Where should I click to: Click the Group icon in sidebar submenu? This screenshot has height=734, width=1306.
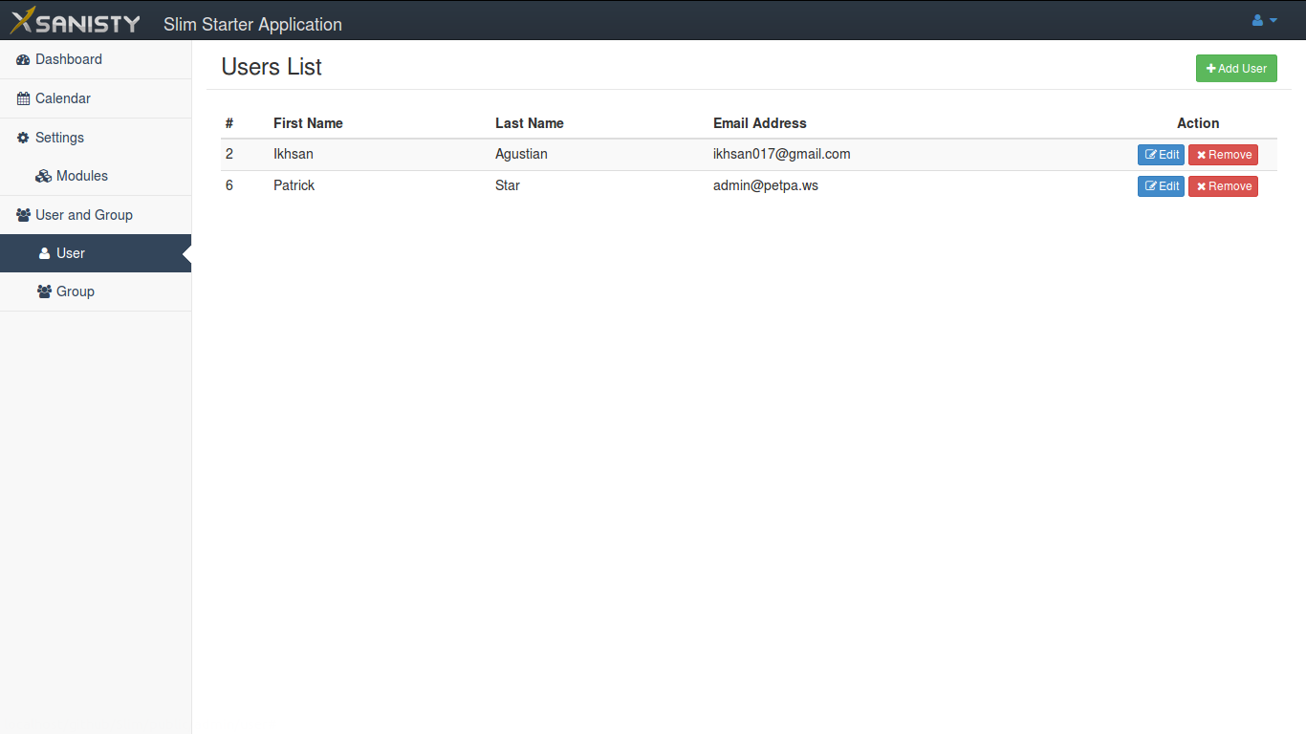point(44,292)
